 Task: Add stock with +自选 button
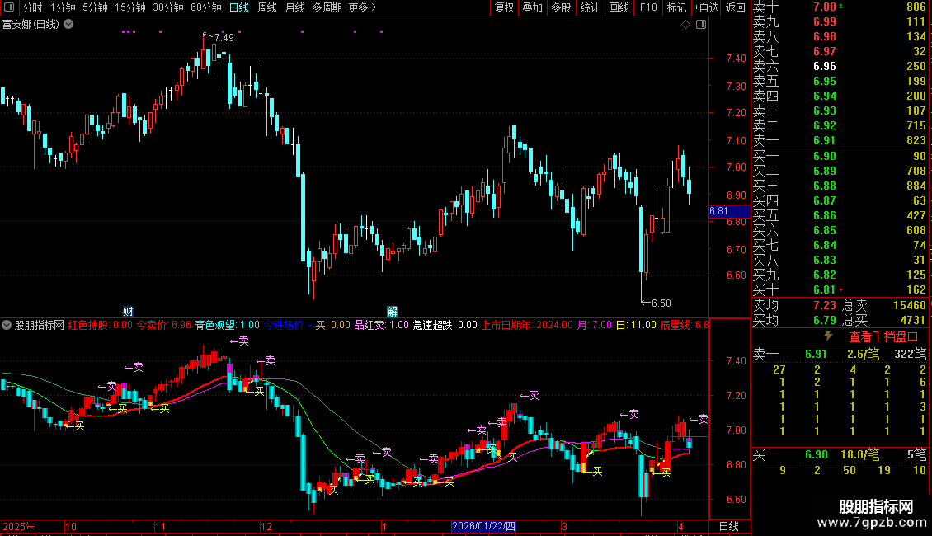pos(706,7)
